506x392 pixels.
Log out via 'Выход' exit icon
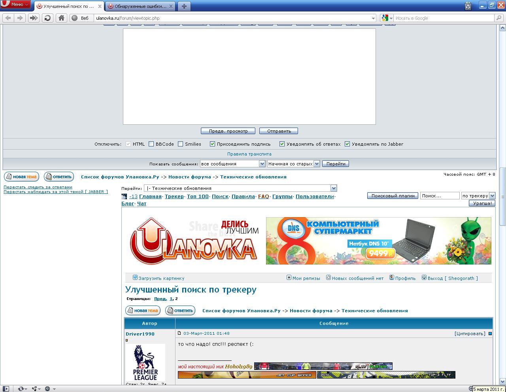click(424, 277)
